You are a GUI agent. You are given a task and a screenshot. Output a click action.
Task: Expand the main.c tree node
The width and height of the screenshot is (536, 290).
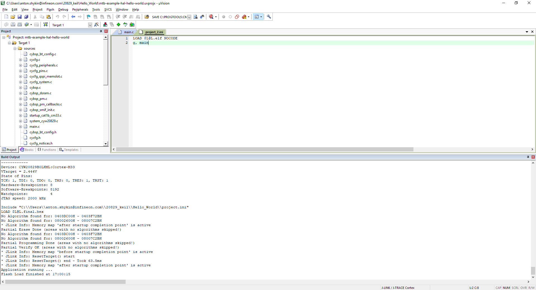(21, 127)
